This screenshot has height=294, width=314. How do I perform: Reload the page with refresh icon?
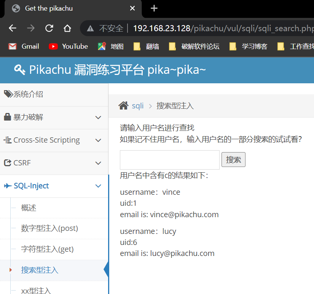coord(49,28)
